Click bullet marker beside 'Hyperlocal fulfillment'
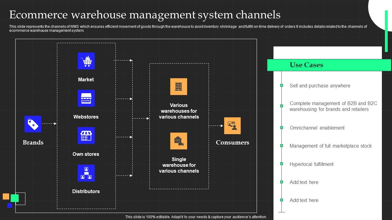The width and height of the screenshot is (392, 220). click(281, 163)
